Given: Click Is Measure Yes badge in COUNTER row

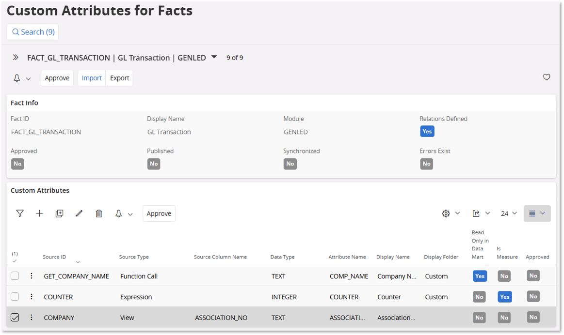Looking at the screenshot, I should click(505, 297).
